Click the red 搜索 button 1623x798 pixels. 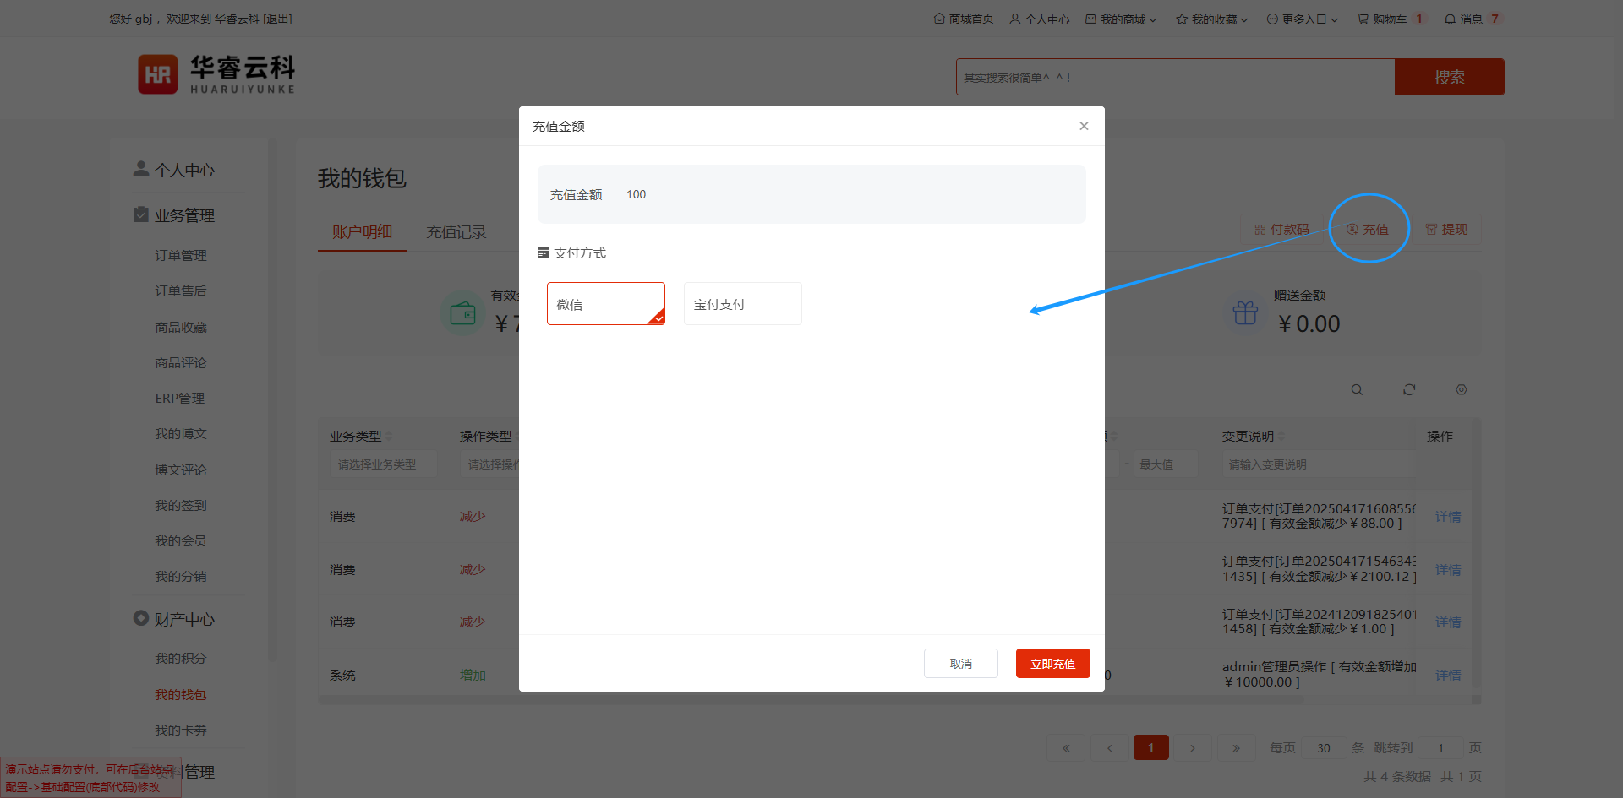(1449, 77)
